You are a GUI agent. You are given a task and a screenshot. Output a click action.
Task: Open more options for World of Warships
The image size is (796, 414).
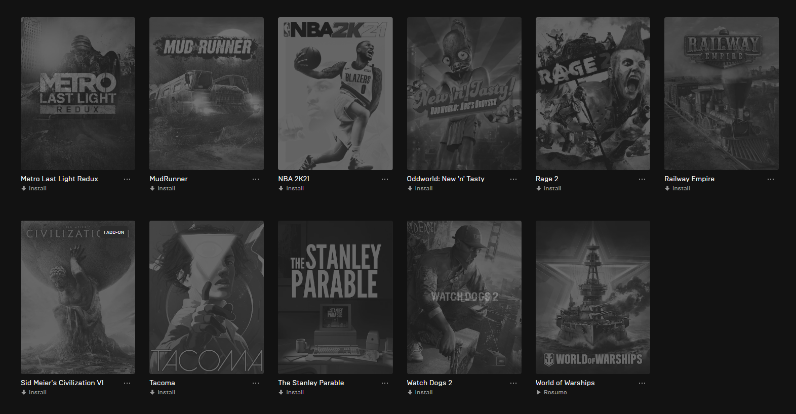642,383
